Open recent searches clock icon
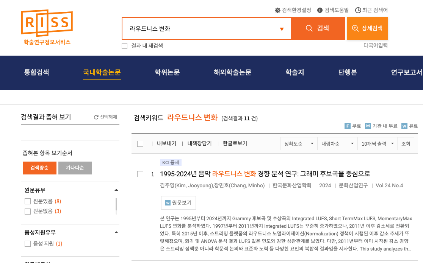423x263 pixels. (358, 10)
